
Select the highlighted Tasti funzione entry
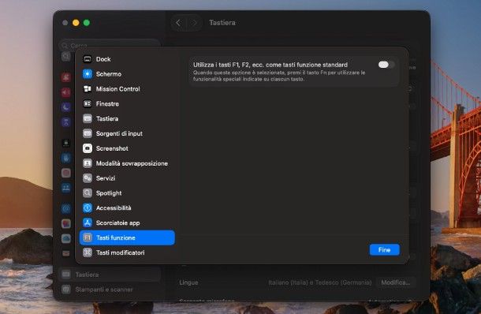127,237
